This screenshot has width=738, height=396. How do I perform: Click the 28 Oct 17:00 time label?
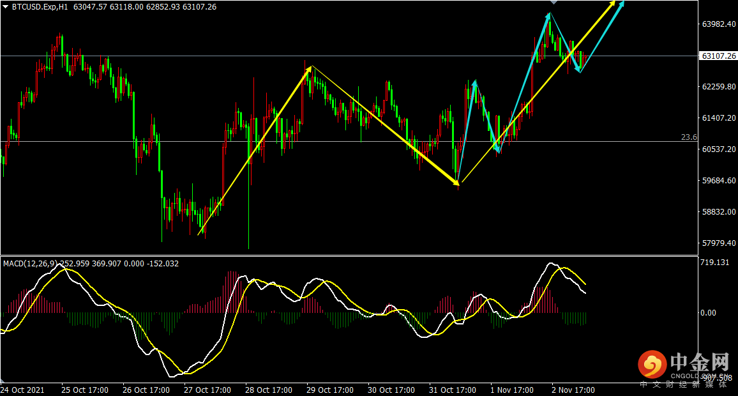tap(269, 390)
